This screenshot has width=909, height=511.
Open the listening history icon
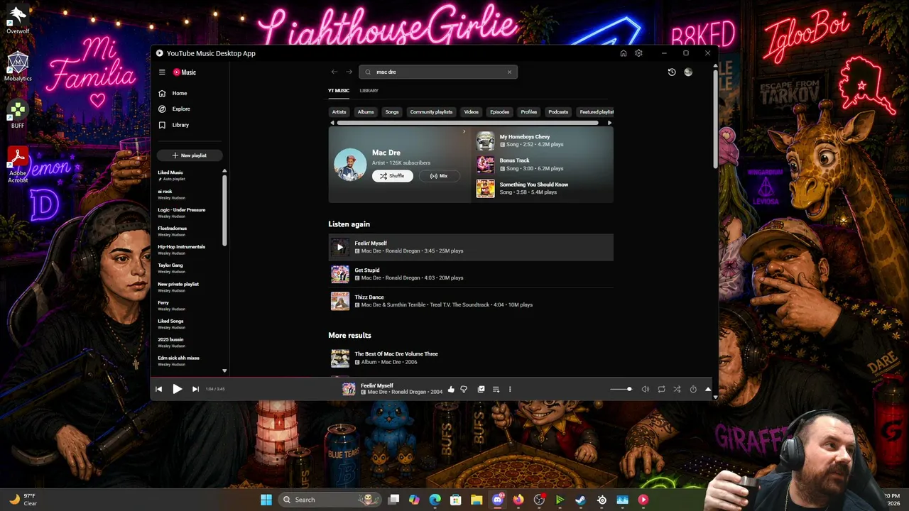pos(672,72)
